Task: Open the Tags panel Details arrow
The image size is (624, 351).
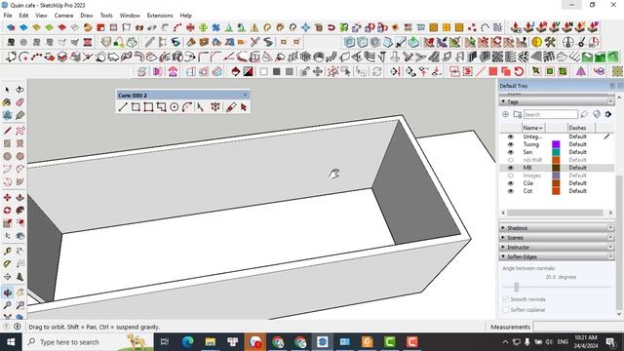Action: click(x=608, y=114)
